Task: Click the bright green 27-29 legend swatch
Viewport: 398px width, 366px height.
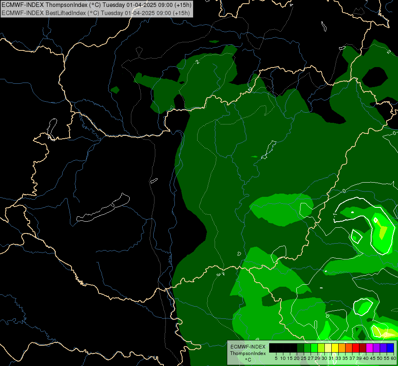Action: [x=314, y=348]
